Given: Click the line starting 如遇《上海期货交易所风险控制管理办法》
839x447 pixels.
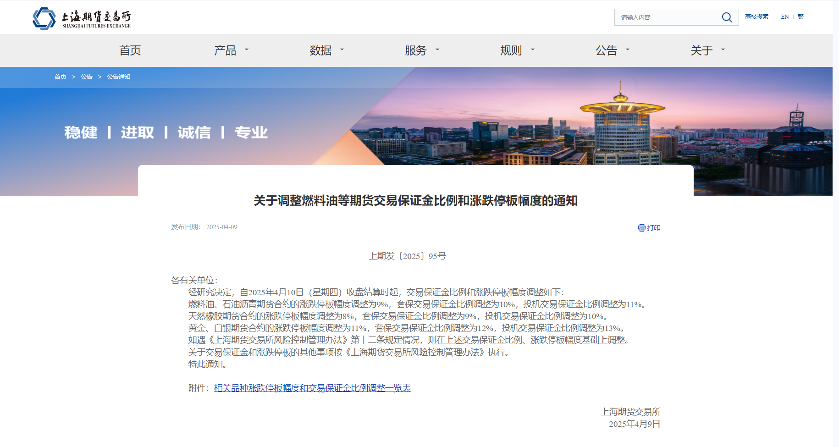Looking at the screenshot, I should [409, 340].
